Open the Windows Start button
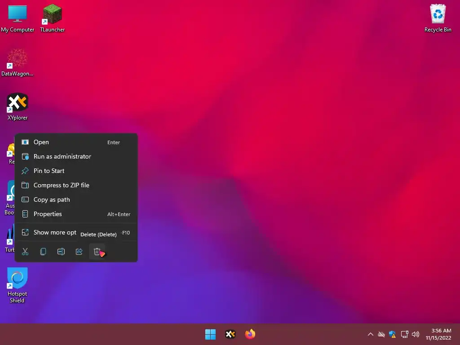The image size is (460, 345). tap(210, 334)
